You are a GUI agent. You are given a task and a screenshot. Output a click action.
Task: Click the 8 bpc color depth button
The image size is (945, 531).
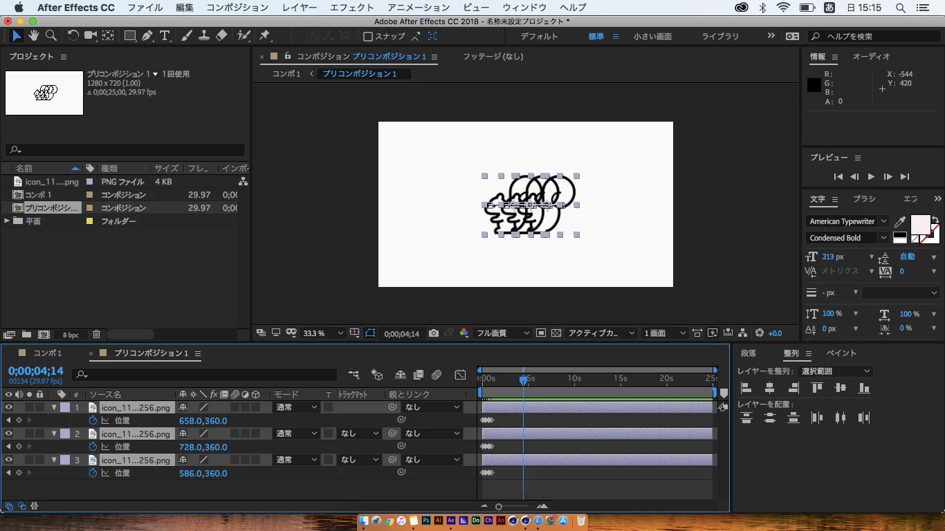pyautogui.click(x=71, y=335)
